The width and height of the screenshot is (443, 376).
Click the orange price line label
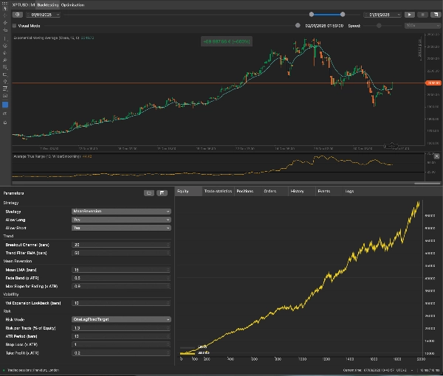click(x=433, y=83)
